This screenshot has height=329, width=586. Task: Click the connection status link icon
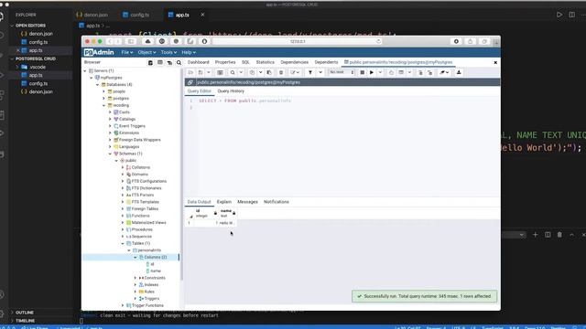(x=190, y=82)
